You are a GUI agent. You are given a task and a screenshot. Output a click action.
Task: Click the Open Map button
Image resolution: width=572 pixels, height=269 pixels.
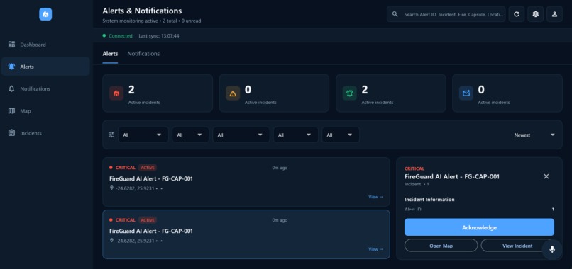pos(441,246)
